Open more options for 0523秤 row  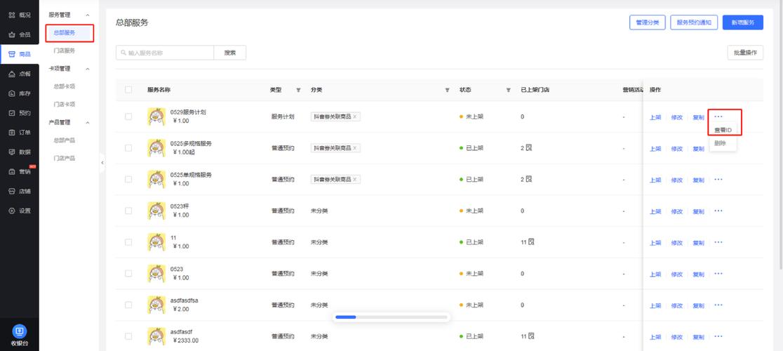(718, 211)
